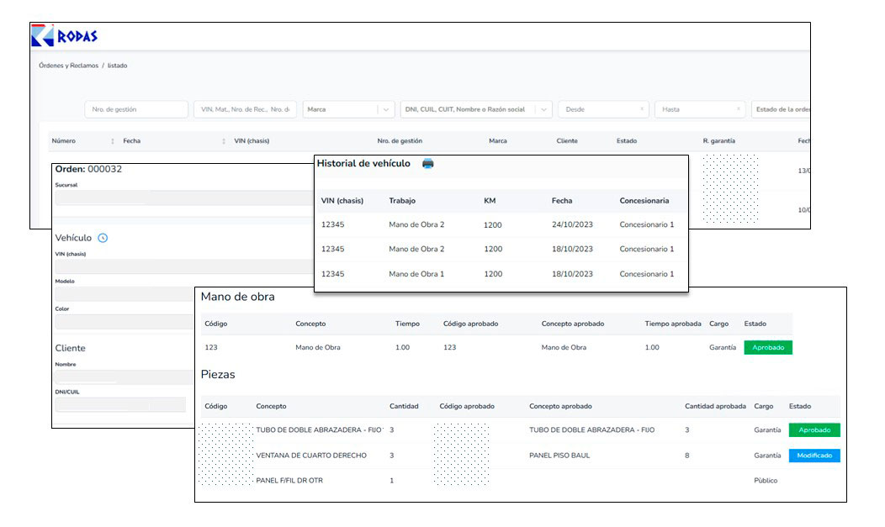This screenshot has width=885, height=527.
Task: Clear the Desde date field with x
Action: (642, 109)
